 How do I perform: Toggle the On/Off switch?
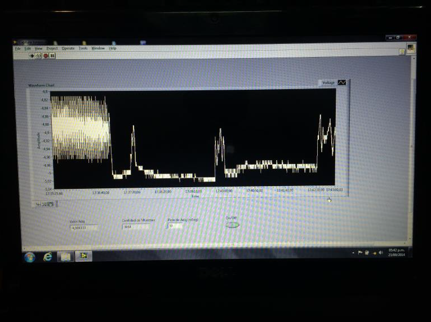click(x=232, y=225)
